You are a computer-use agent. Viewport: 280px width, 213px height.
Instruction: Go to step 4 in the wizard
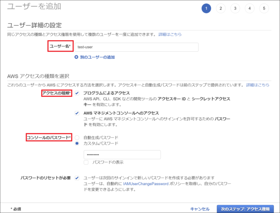click(x=250, y=8)
